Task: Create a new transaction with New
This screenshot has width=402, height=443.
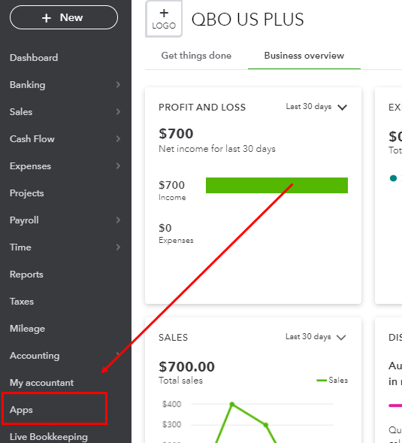Action: pos(64,17)
